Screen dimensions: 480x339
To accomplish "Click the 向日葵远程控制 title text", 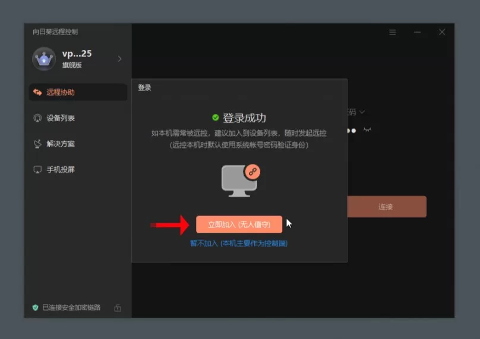I will [55, 32].
